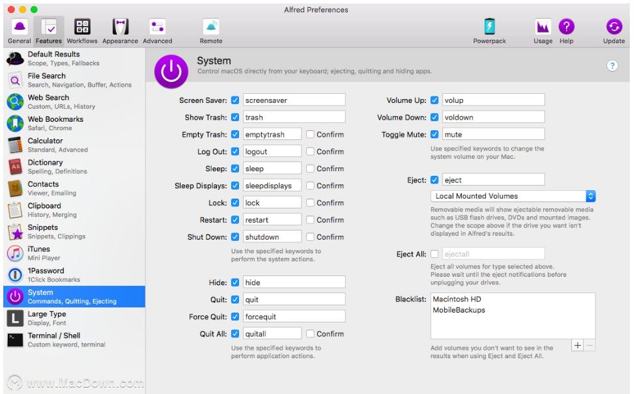Image resolution: width=637 pixels, height=394 pixels.
Task: Select Macintosh HD in the Blacklist
Action: (x=457, y=299)
